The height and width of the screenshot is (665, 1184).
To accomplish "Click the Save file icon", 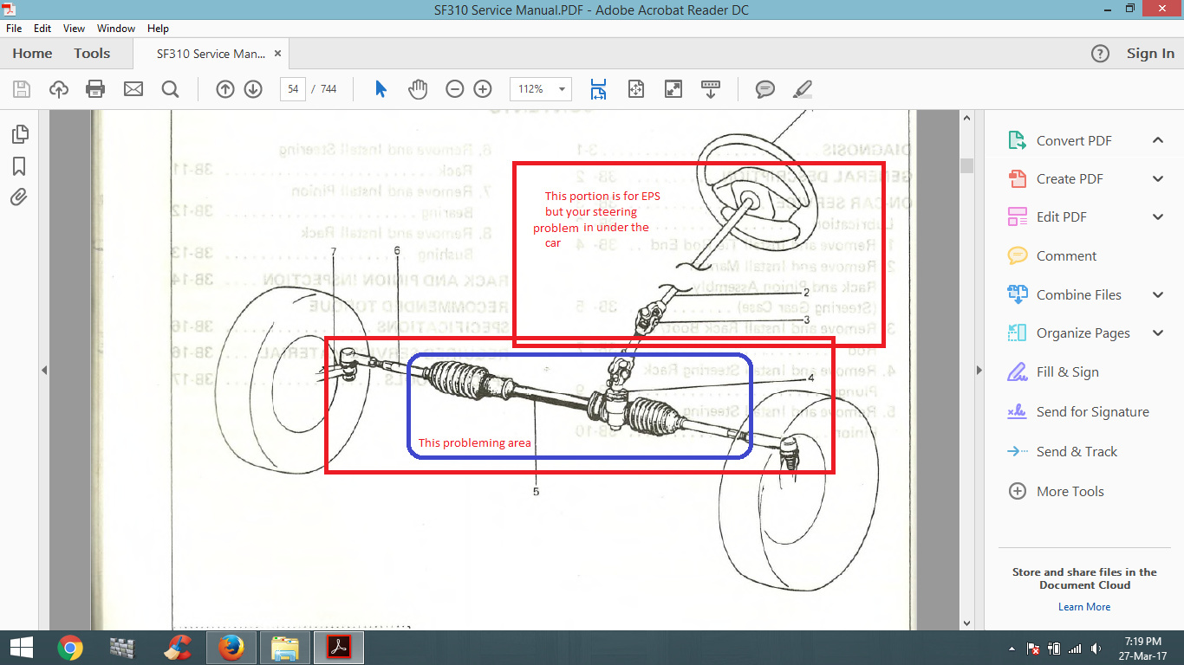I will [x=22, y=89].
